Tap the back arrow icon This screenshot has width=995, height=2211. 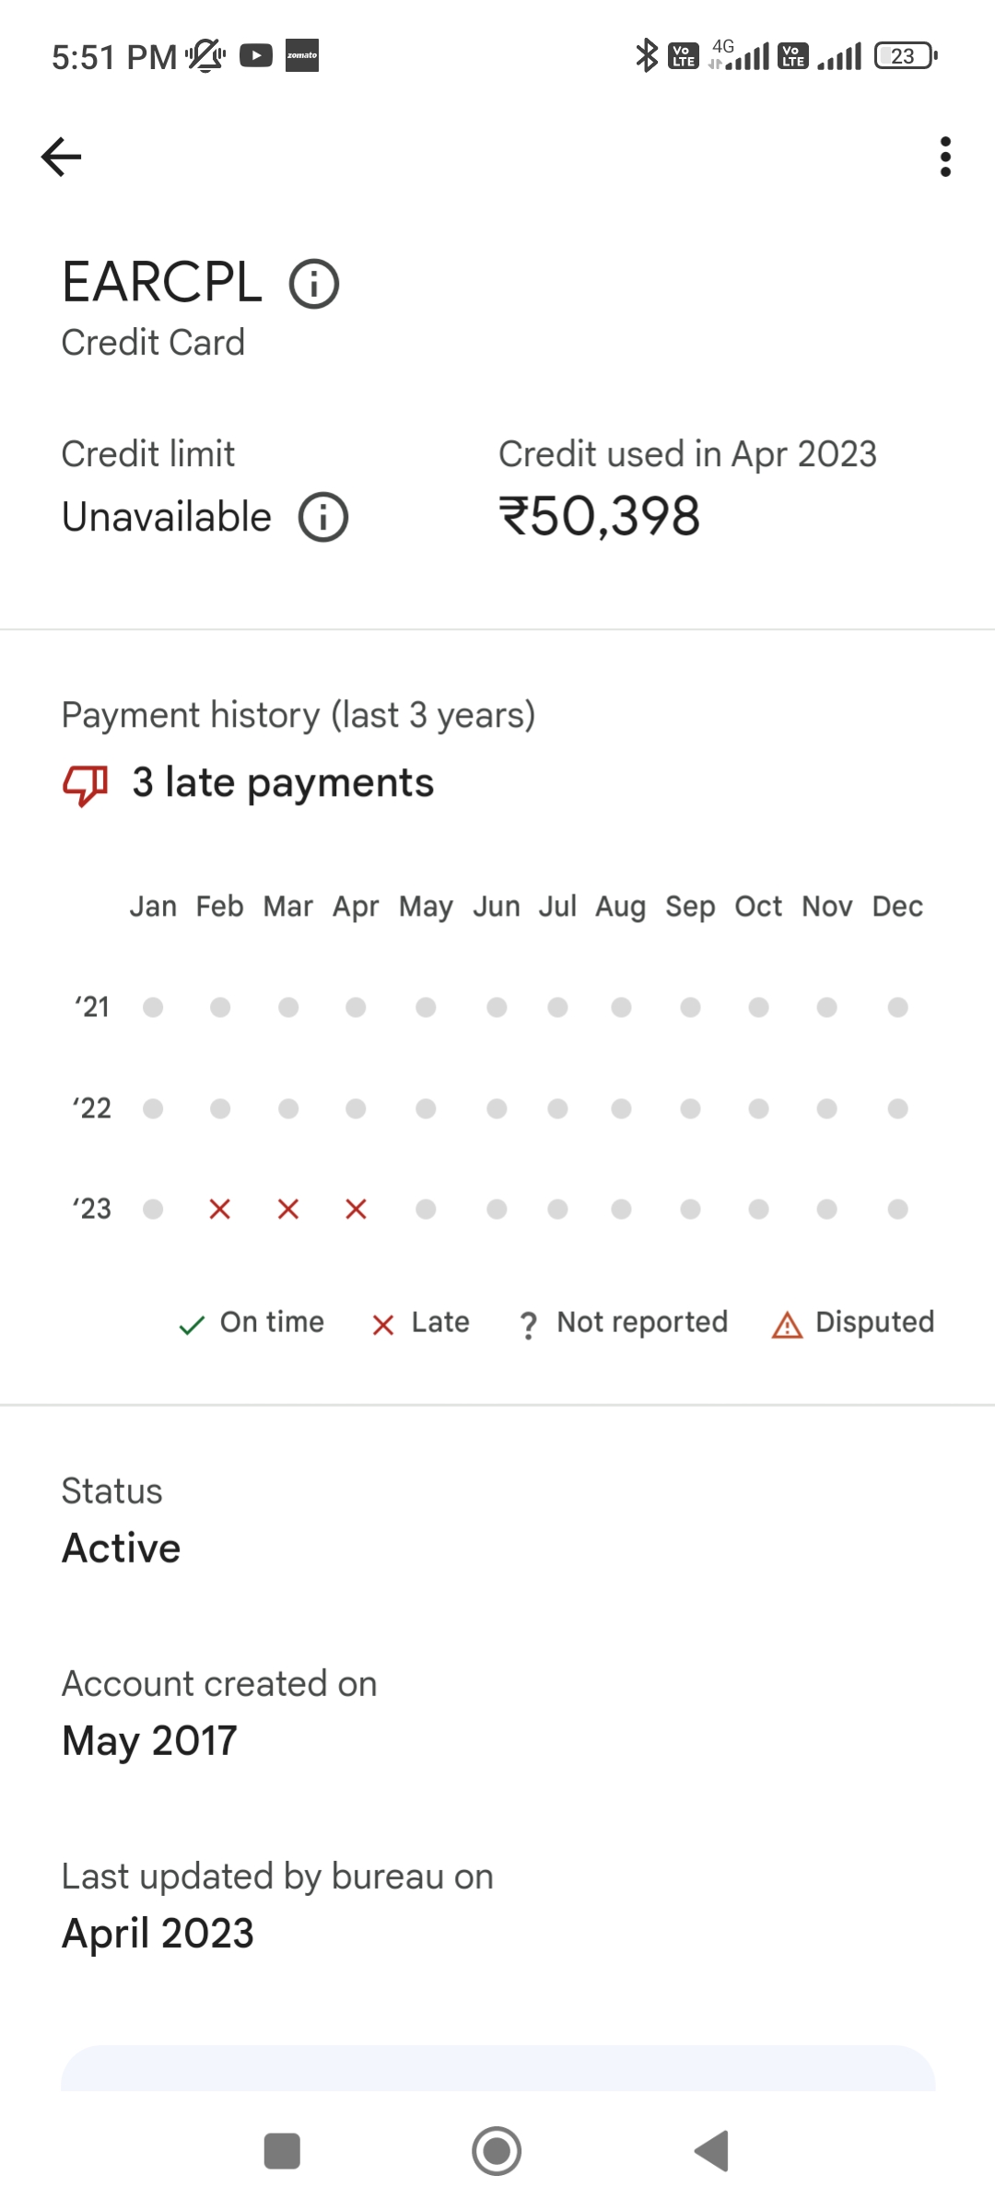62,157
